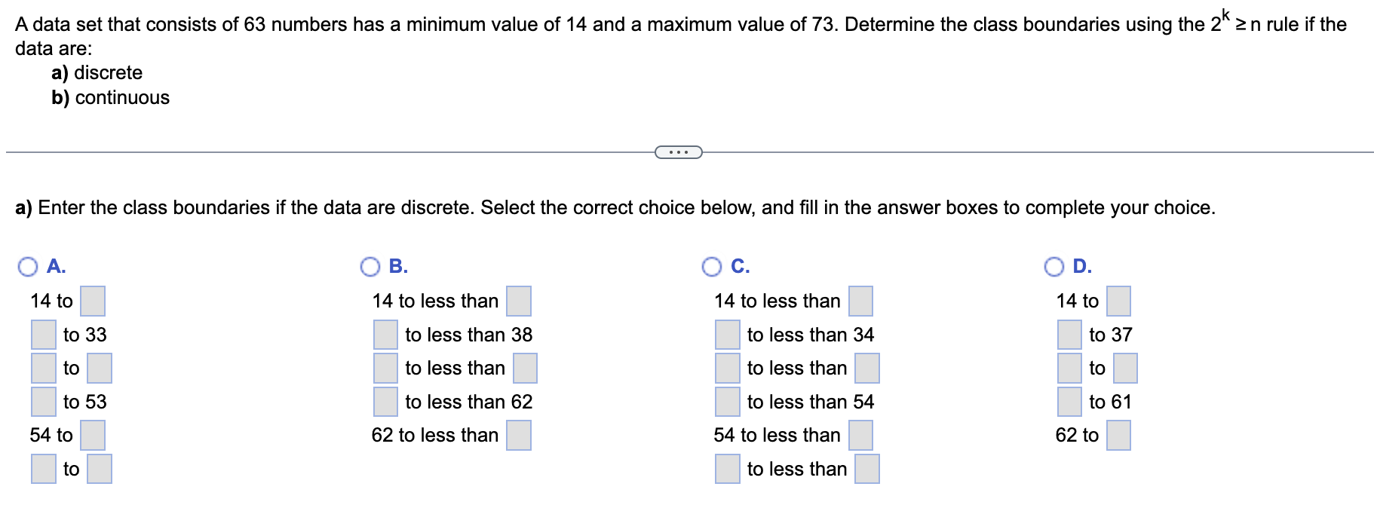Click the box after "14 to" in choice A
This screenshot has height=508, width=1374.
point(93,301)
